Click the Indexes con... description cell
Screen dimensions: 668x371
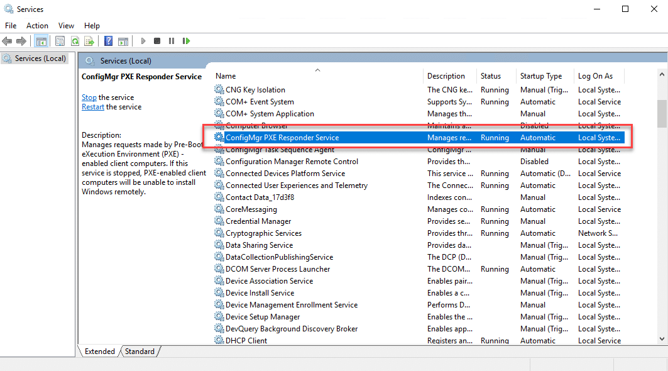pos(449,197)
